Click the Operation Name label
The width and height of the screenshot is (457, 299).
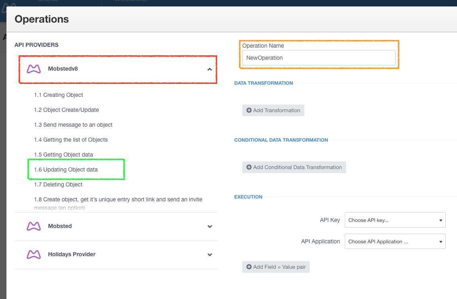tap(263, 46)
